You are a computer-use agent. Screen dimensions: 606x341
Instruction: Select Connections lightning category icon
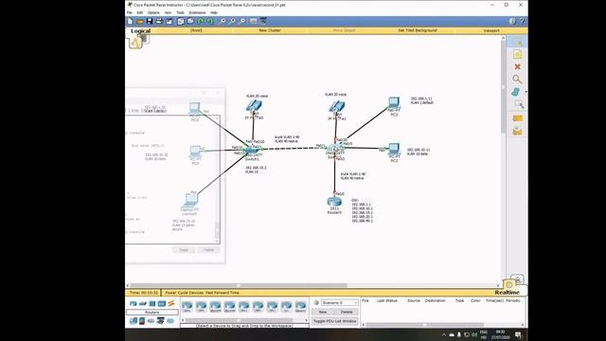pos(171,303)
